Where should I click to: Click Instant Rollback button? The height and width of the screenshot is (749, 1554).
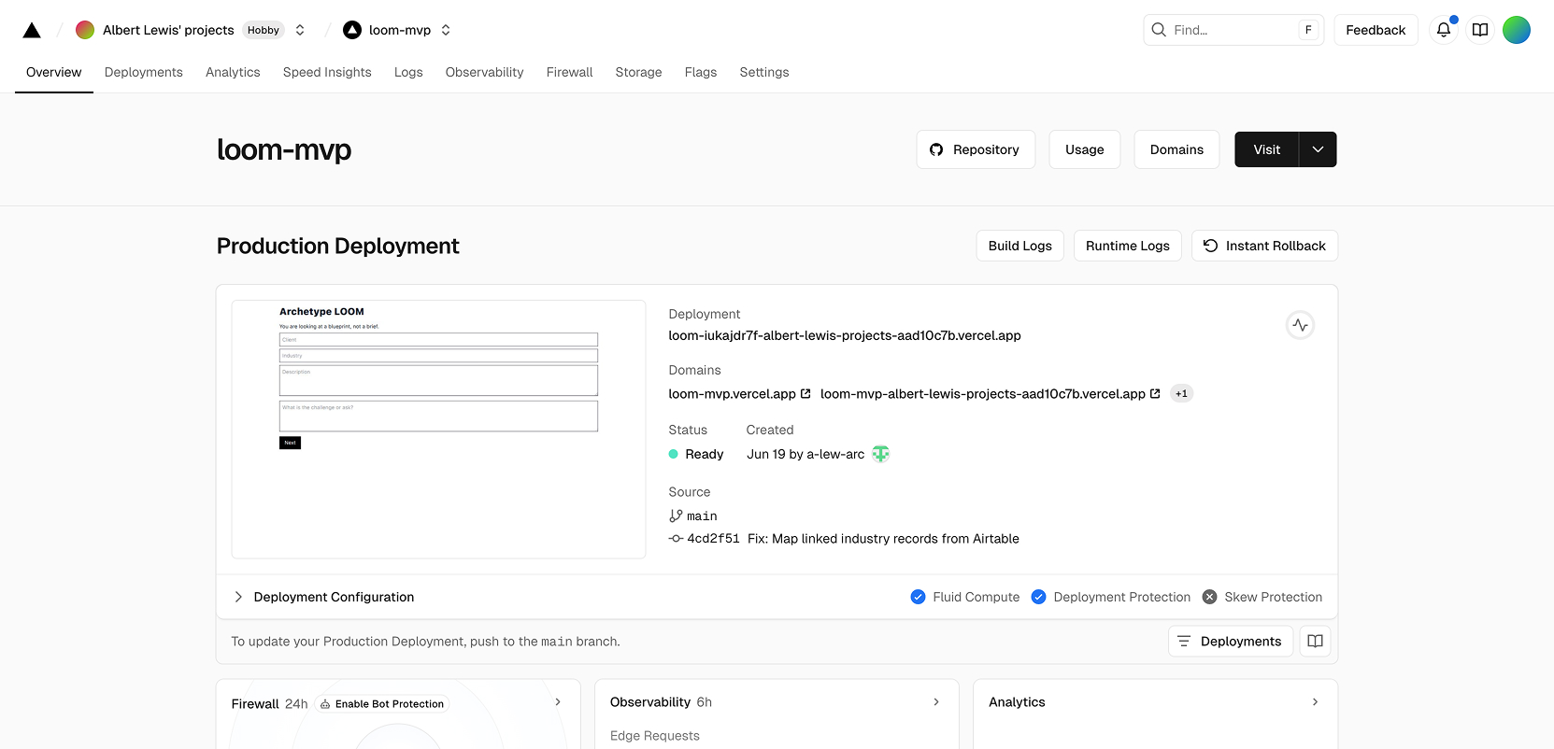[x=1265, y=246]
